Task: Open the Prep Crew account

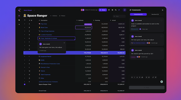Action: 44,24
